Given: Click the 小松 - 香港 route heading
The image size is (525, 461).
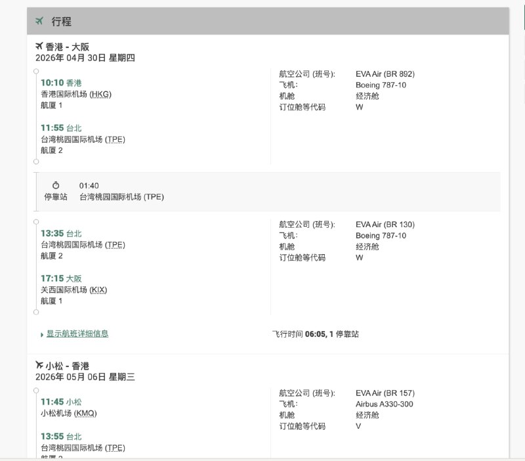Looking at the screenshot, I should pos(67,366).
